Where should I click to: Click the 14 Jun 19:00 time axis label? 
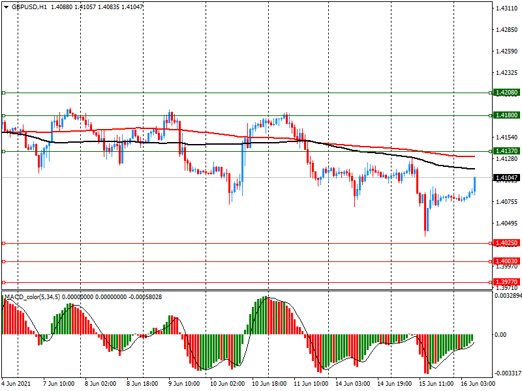pos(395,384)
